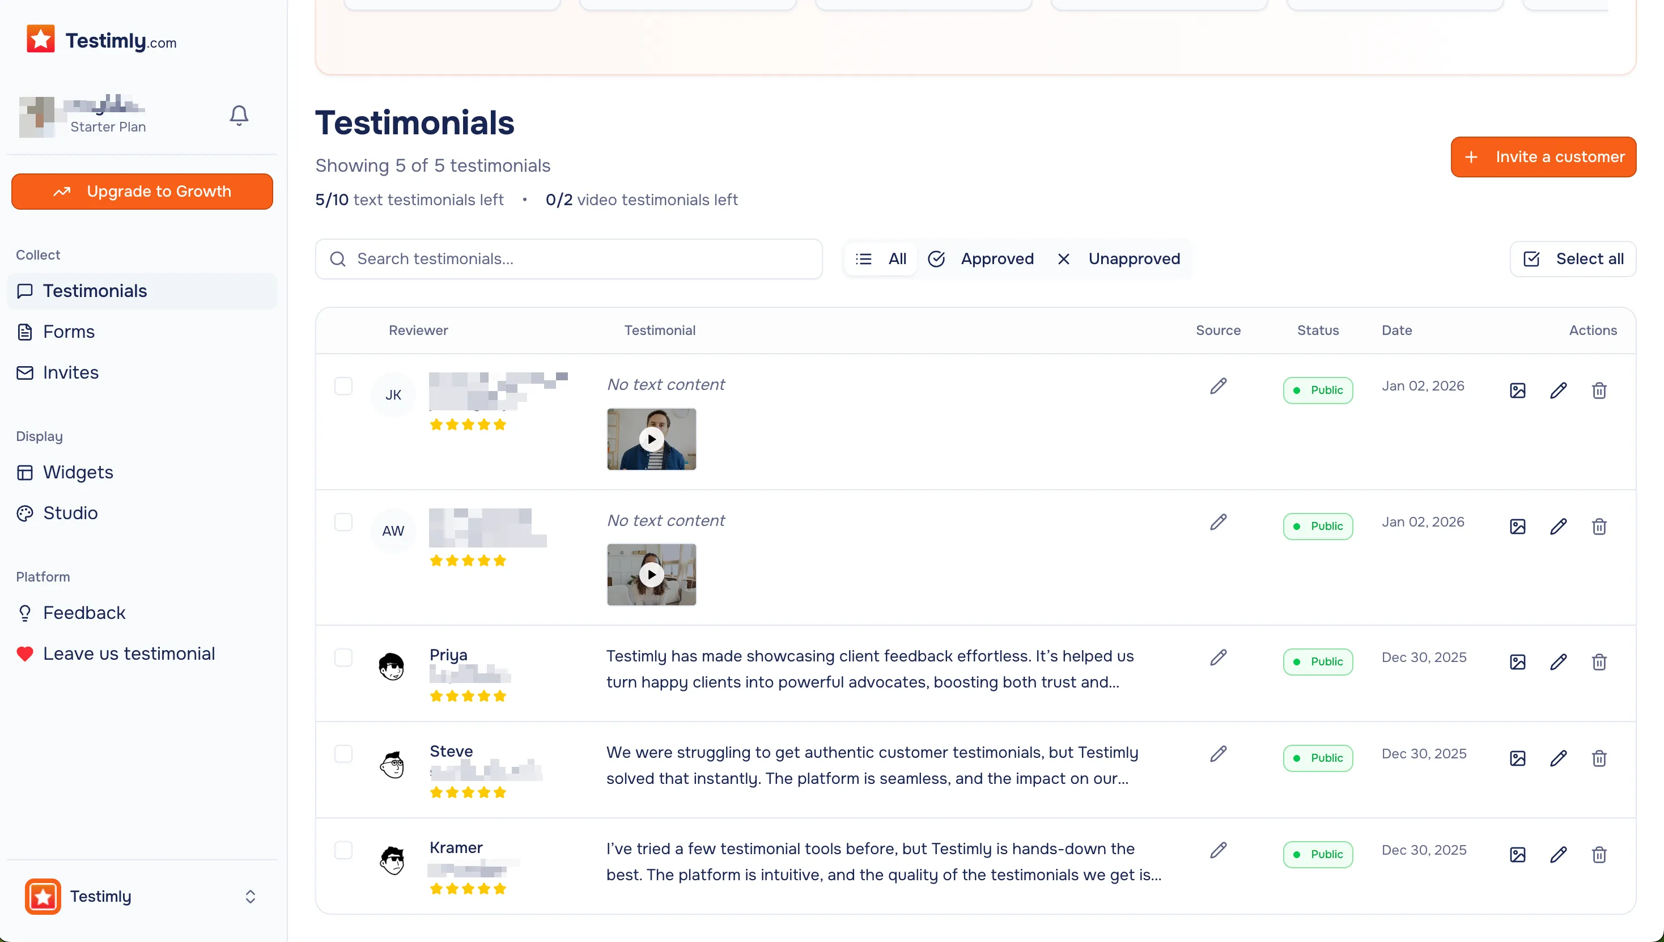Edit Steve's testimonial with the pencil icon
Image resolution: width=1664 pixels, height=942 pixels.
[1559, 758]
